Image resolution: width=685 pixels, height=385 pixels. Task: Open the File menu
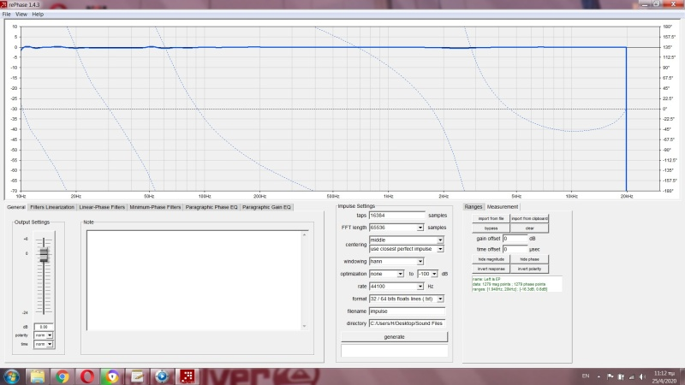coord(6,15)
